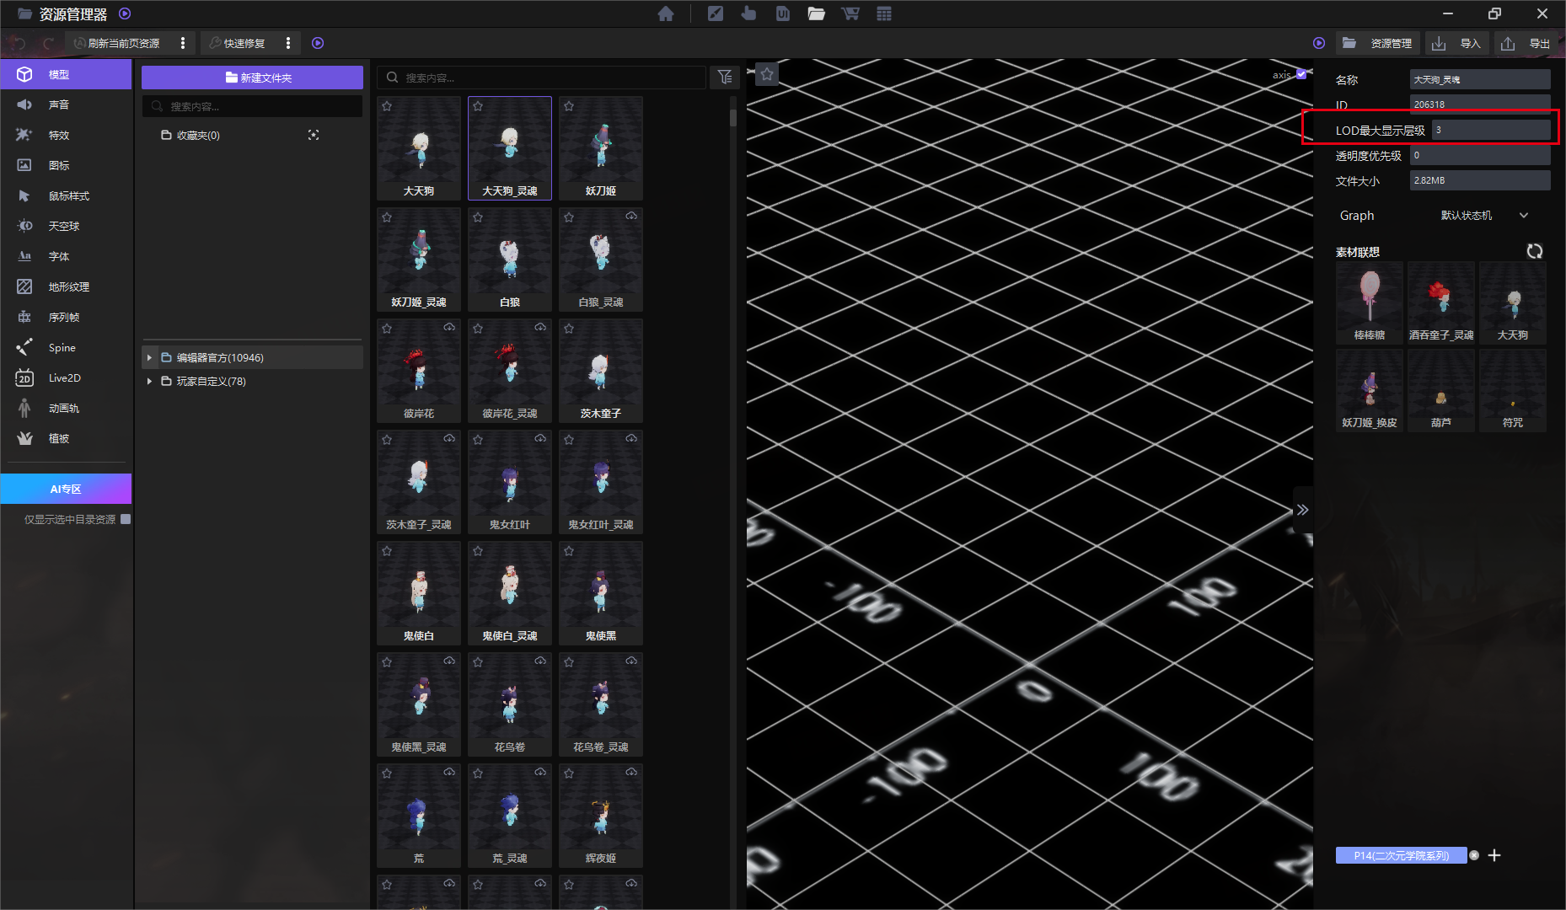Open the shopping cart store icon
1566x910 pixels.
point(850,13)
